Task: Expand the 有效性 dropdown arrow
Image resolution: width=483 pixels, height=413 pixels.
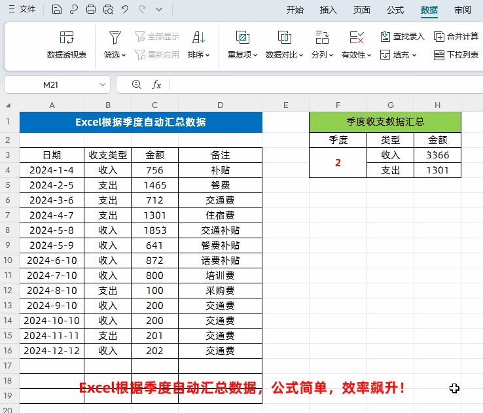Action: coord(369,56)
